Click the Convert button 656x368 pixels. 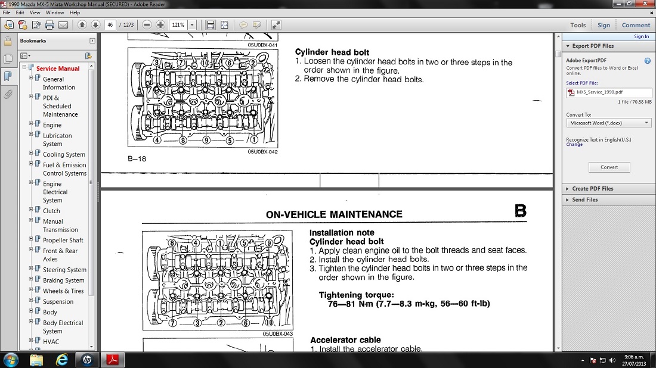pos(609,167)
